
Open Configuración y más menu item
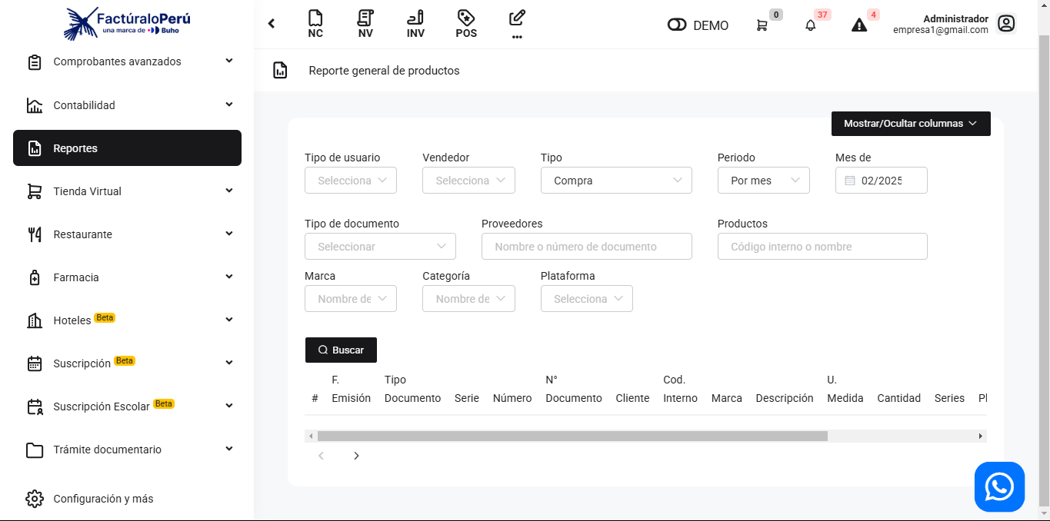coord(103,499)
